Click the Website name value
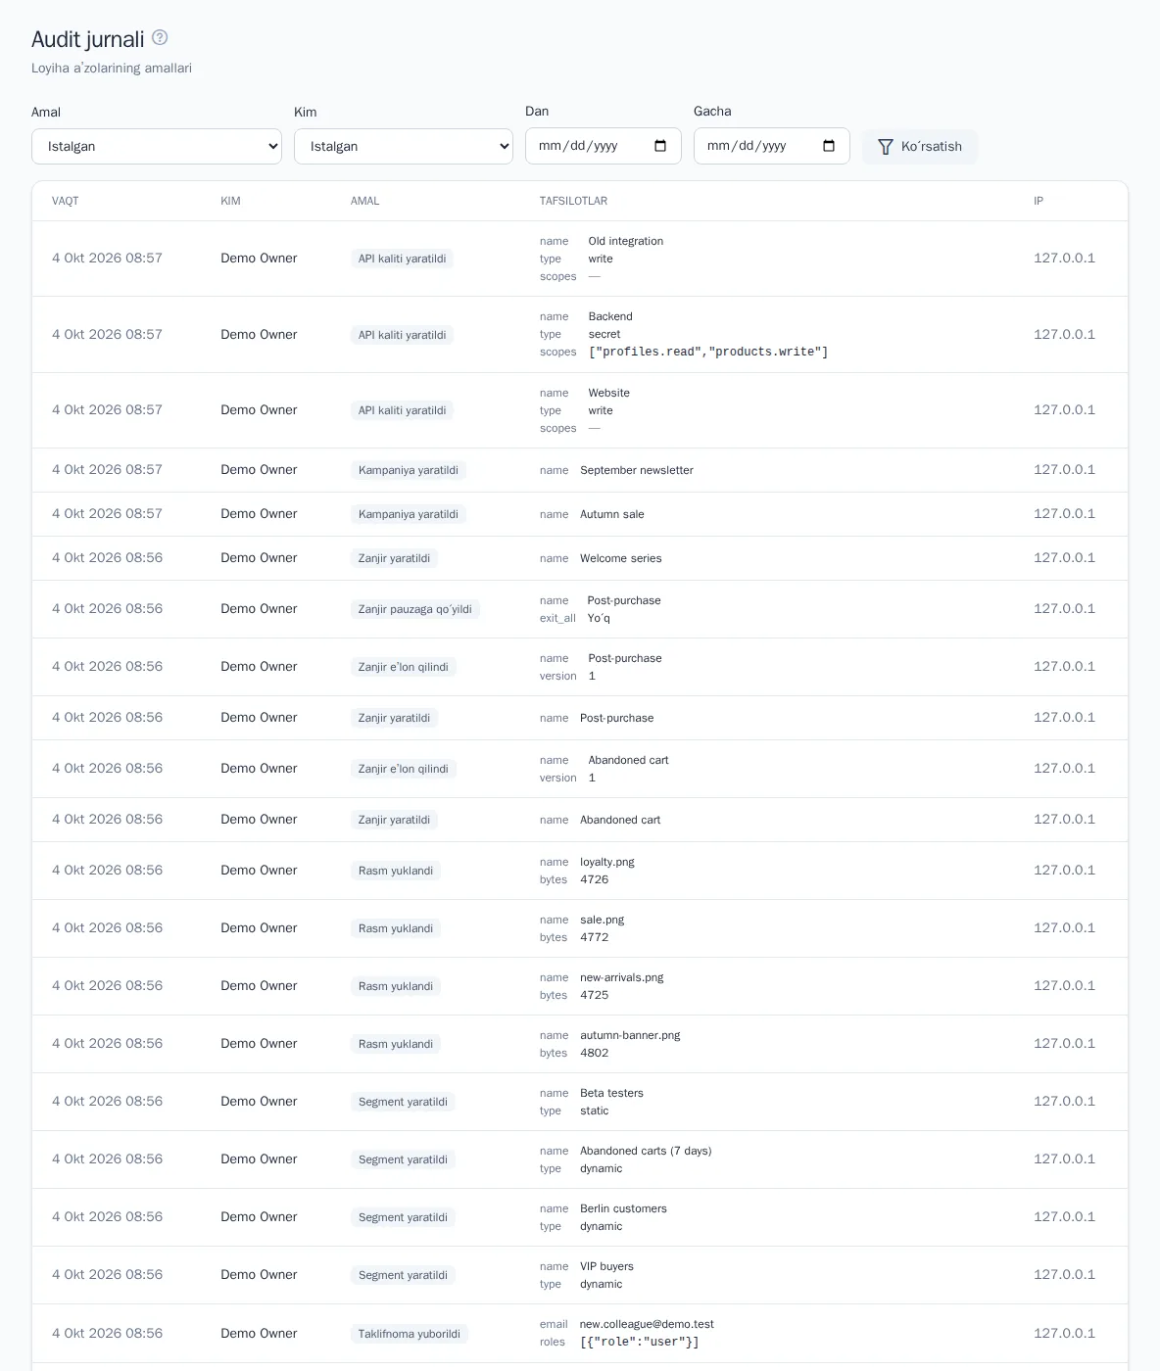1160x1371 pixels. 609,393
